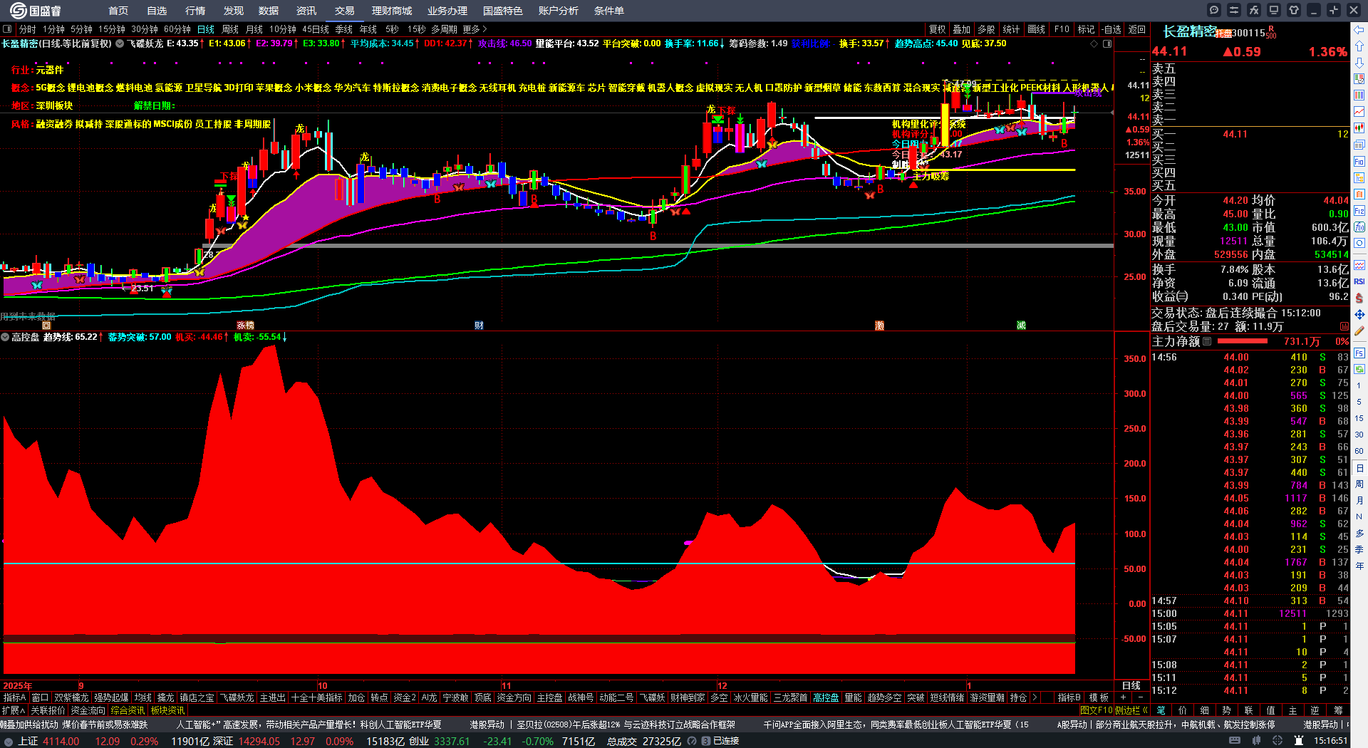Show more indicator tabs with right arrow
This screenshot has height=748, width=1368.
[1035, 697]
